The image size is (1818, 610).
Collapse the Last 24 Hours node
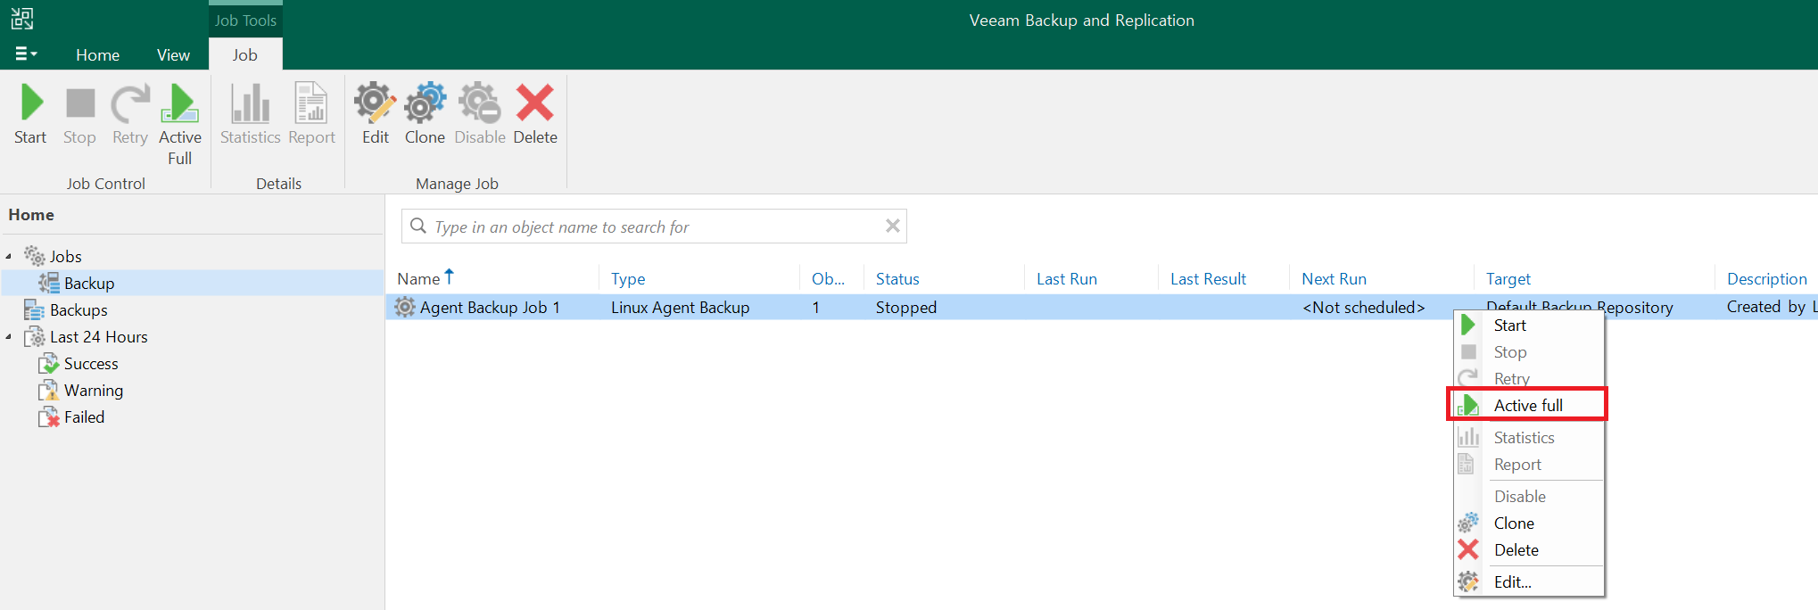[x=9, y=337]
